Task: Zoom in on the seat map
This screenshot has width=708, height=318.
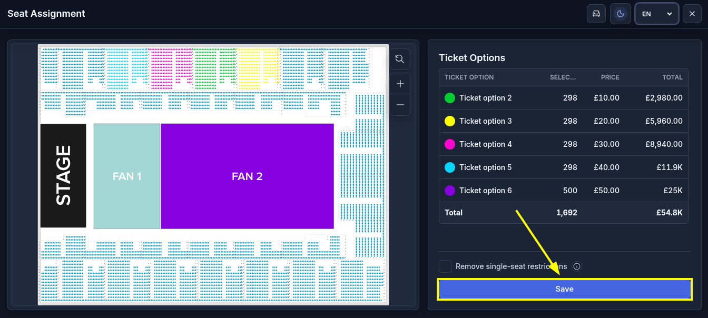Action: [400, 84]
